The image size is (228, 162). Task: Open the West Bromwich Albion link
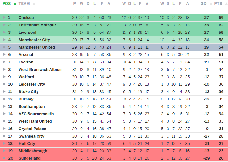40,70
